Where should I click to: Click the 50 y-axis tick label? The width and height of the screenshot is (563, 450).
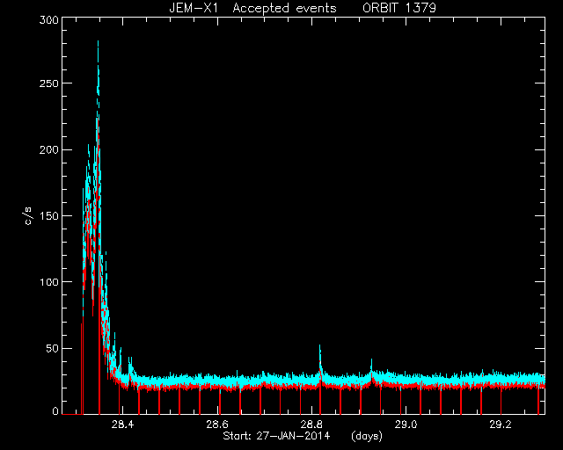tap(52, 348)
